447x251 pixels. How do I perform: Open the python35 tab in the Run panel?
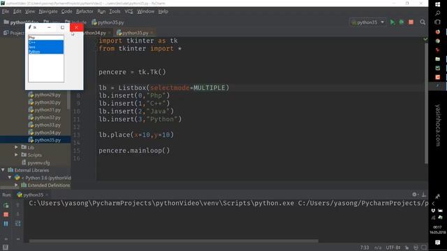[33, 195]
